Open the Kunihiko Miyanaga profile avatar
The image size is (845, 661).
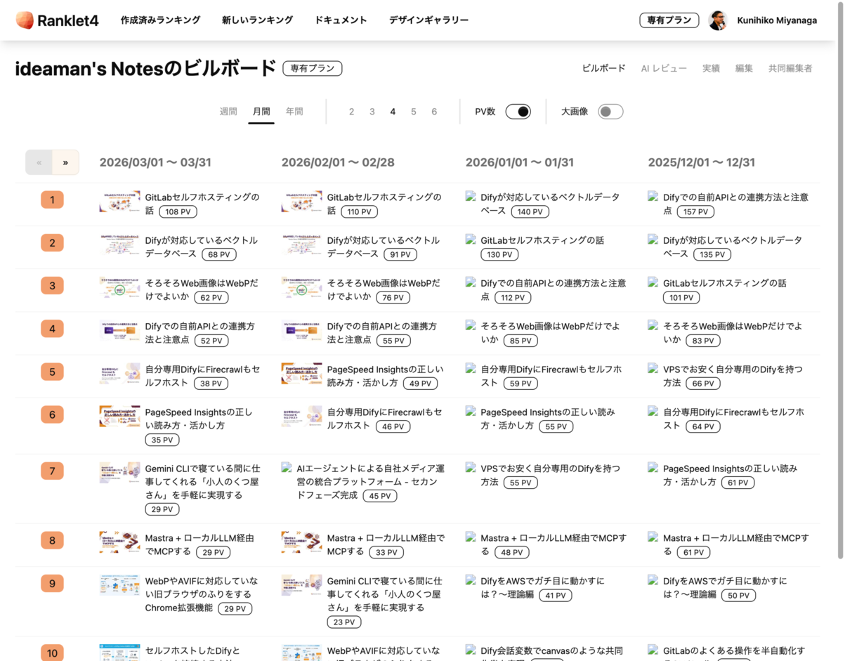[718, 20]
